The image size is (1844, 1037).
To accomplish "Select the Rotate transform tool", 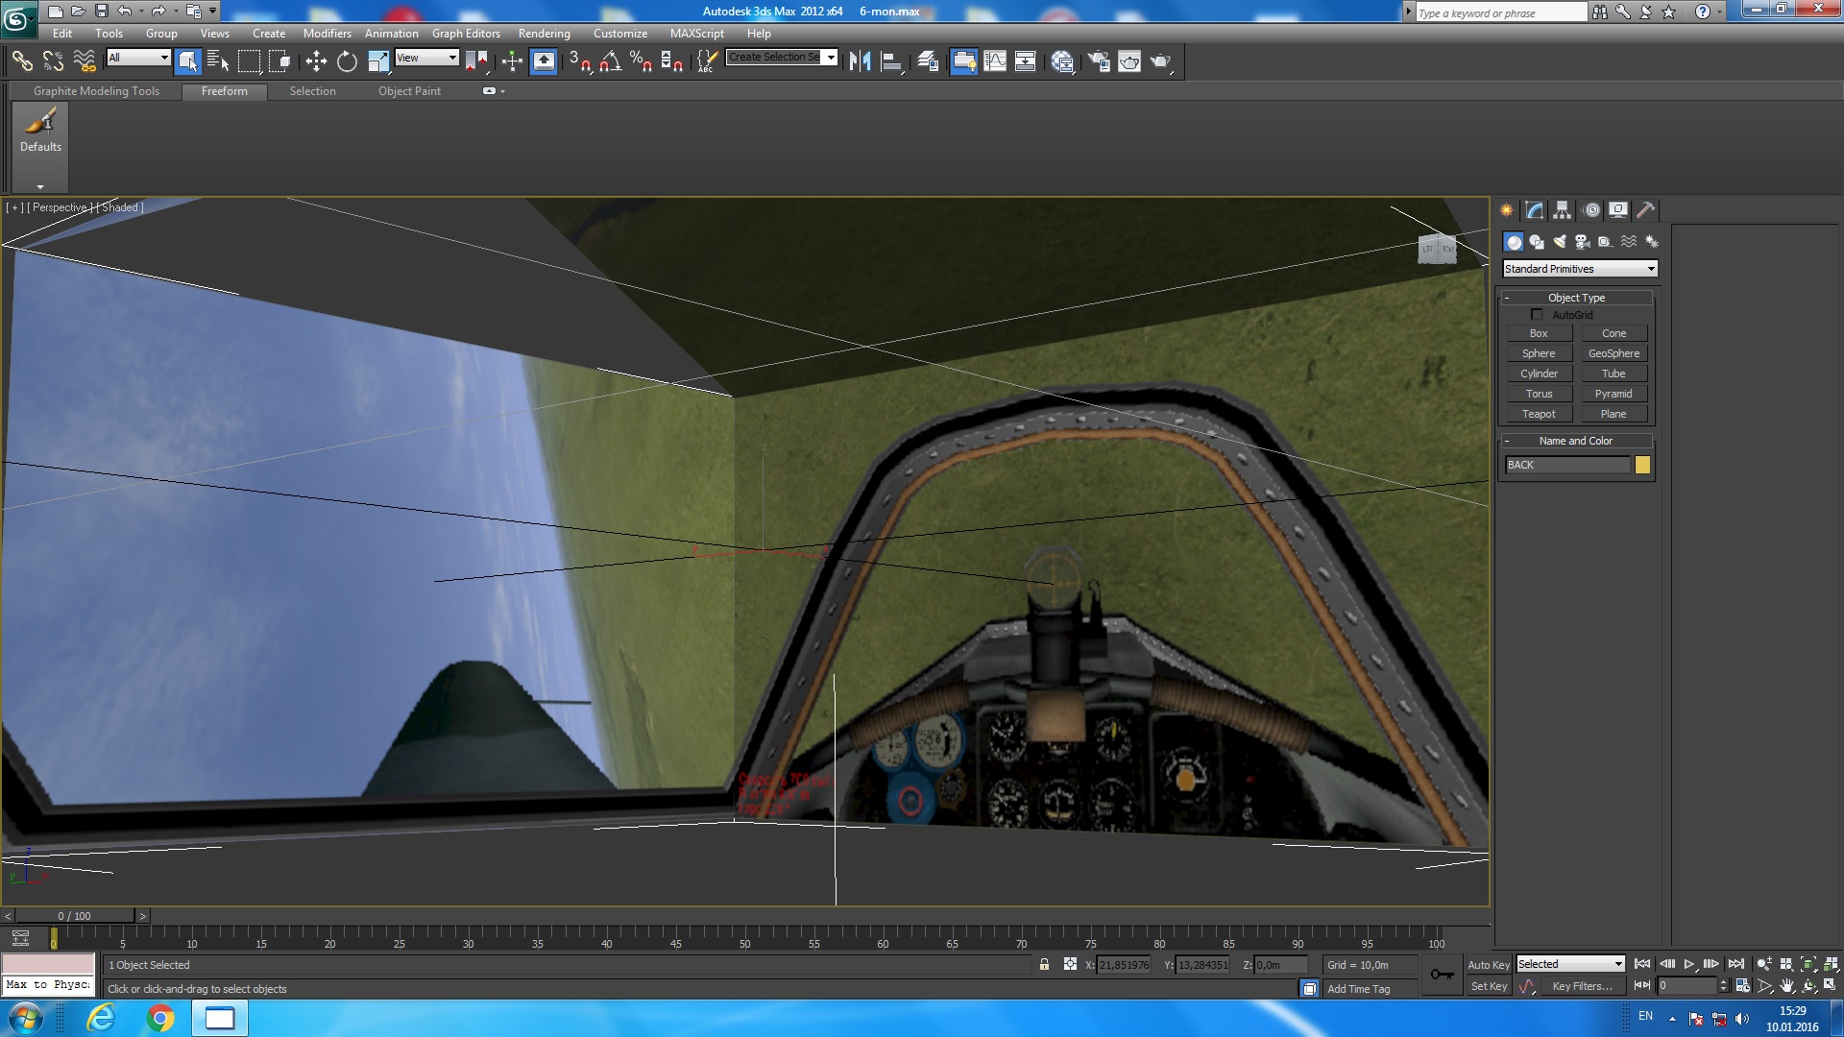I will pos(347,61).
